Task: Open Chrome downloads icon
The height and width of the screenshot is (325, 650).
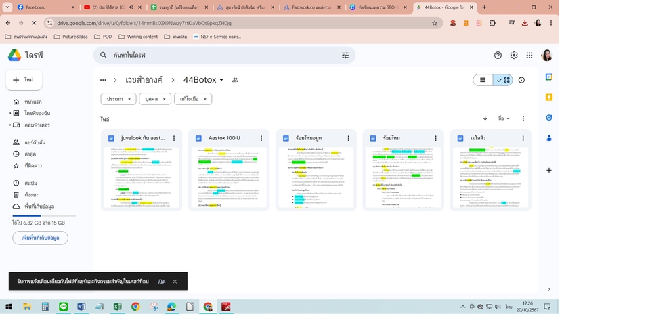Action: [x=525, y=23]
